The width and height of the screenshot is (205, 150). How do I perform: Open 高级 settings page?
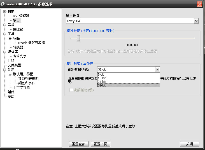[x=11, y=97]
